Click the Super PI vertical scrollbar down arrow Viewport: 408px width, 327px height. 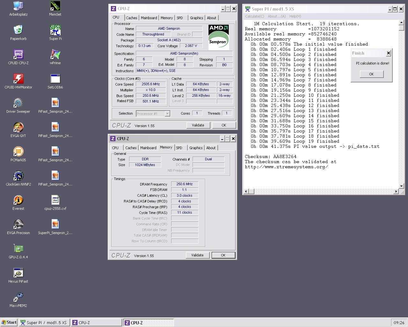coord(401,186)
